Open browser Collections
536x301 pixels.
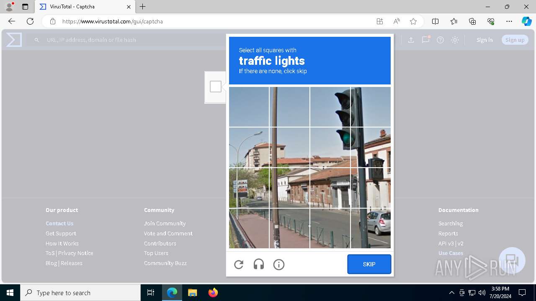click(x=472, y=21)
